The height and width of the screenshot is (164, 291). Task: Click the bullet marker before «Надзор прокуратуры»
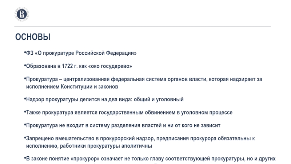tap(25, 99)
